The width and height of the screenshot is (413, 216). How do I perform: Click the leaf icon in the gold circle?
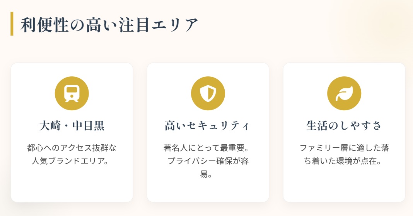click(x=344, y=93)
